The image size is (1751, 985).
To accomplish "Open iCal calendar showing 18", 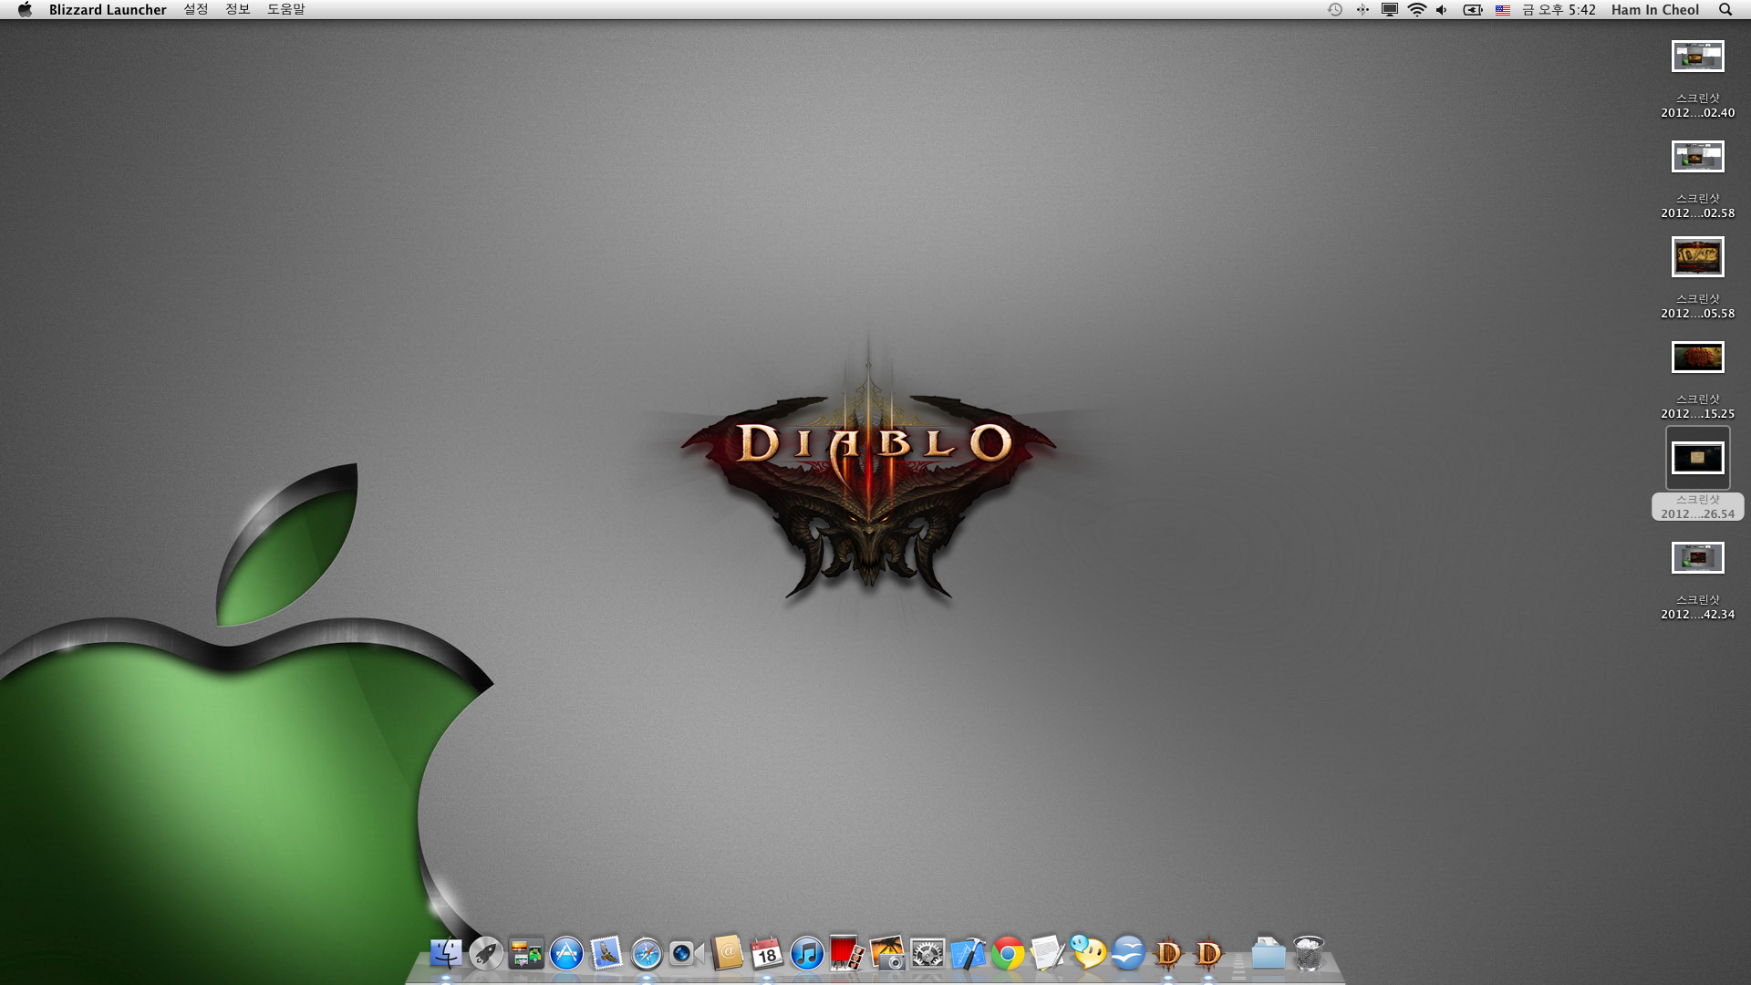I will pos(767,953).
